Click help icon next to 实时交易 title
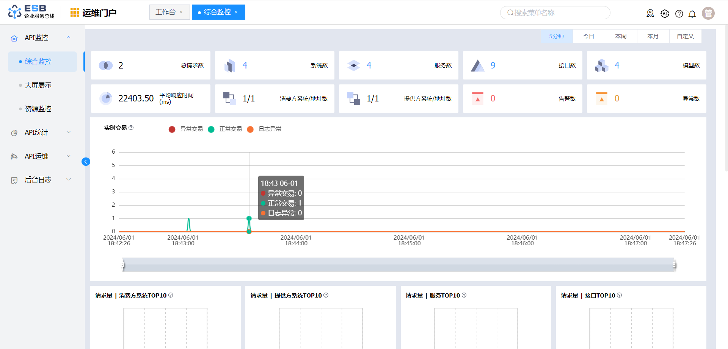Viewport: 728px width, 349px height. (131, 128)
